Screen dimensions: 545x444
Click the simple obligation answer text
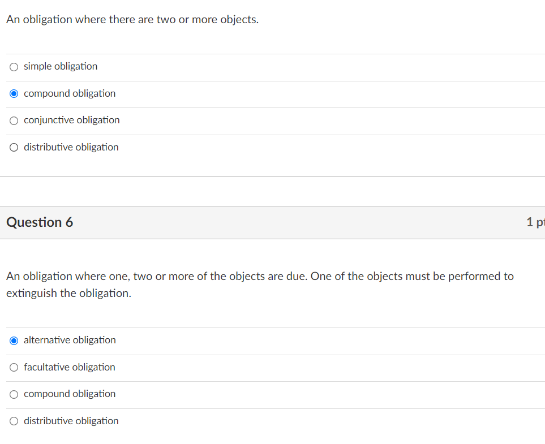point(60,66)
